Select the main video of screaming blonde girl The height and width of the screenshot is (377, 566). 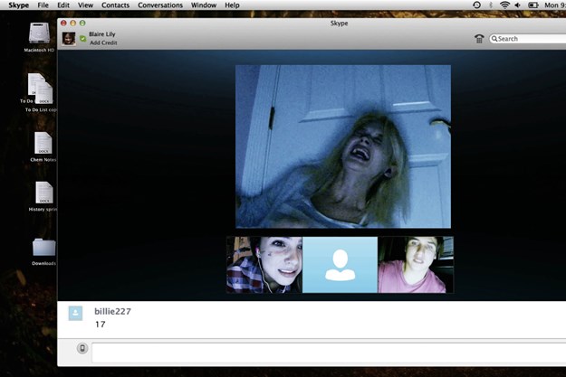343,146
